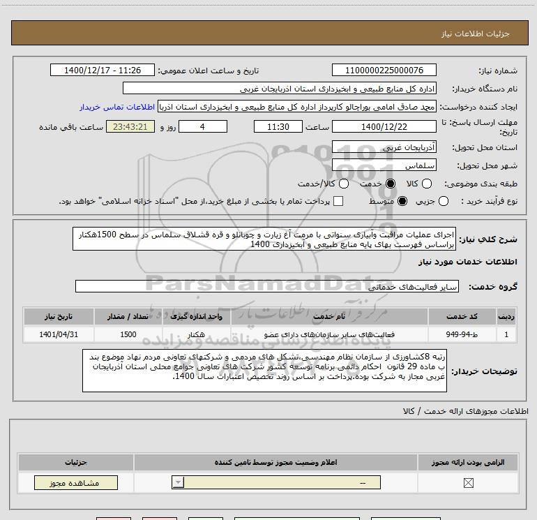Click the نام خدمت column header
Image resolution: width=537 pixels, height=520 pixels.
(329, 316)
